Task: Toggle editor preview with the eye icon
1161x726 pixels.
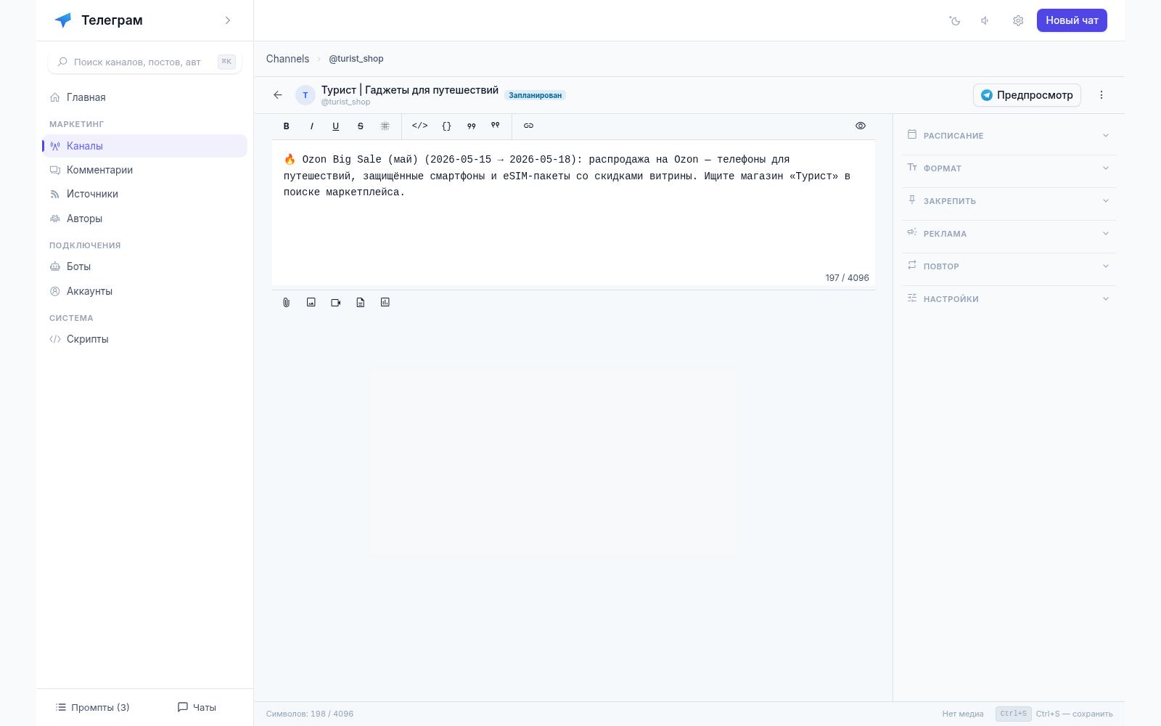Action: click(861, 126)
